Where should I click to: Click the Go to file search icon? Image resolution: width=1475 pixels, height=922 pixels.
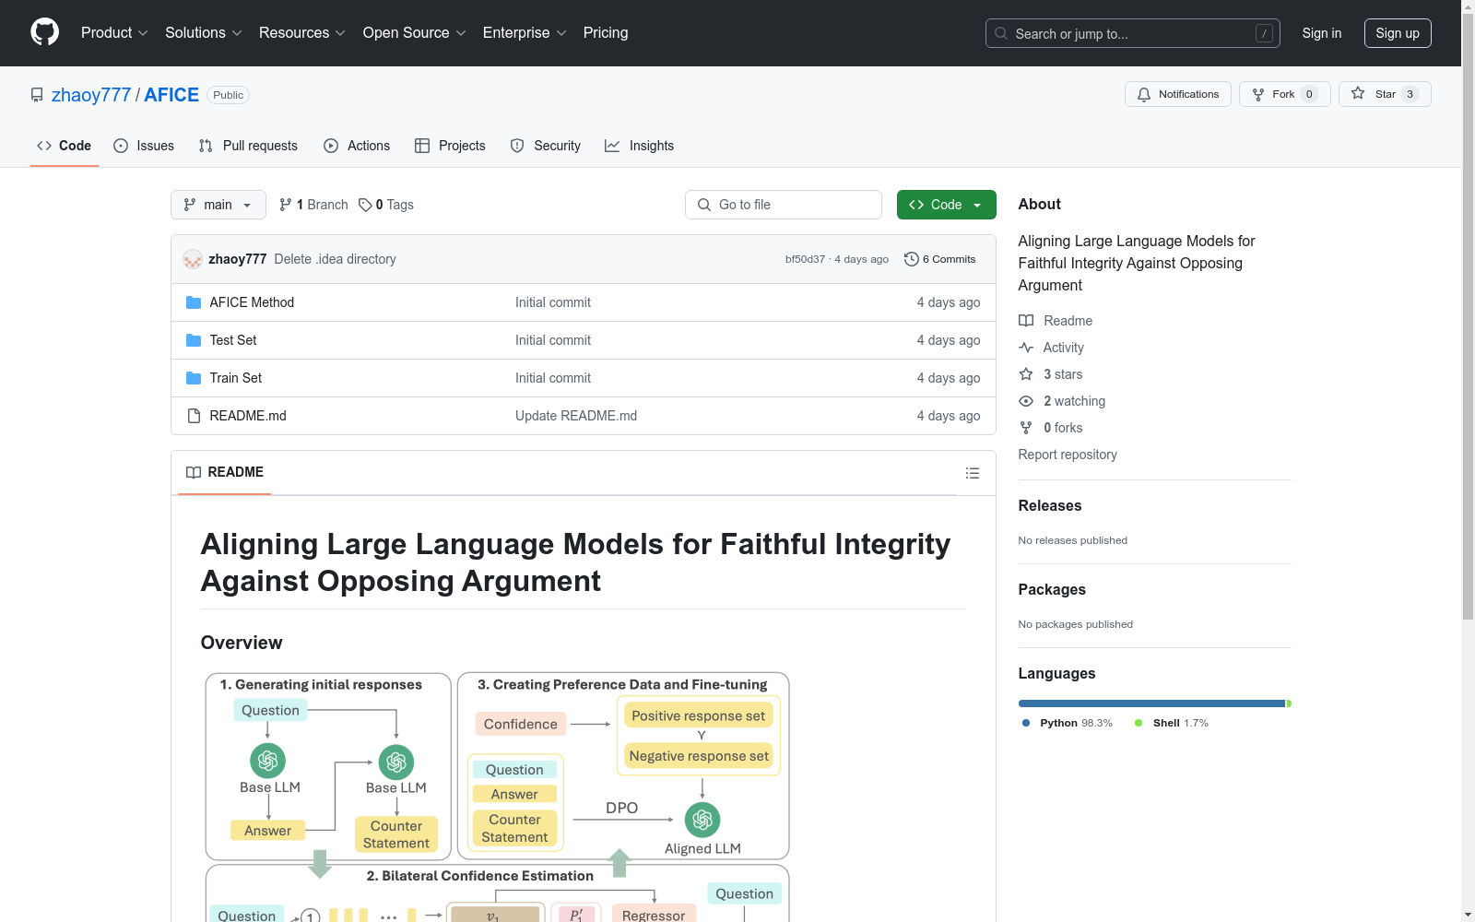704,205
